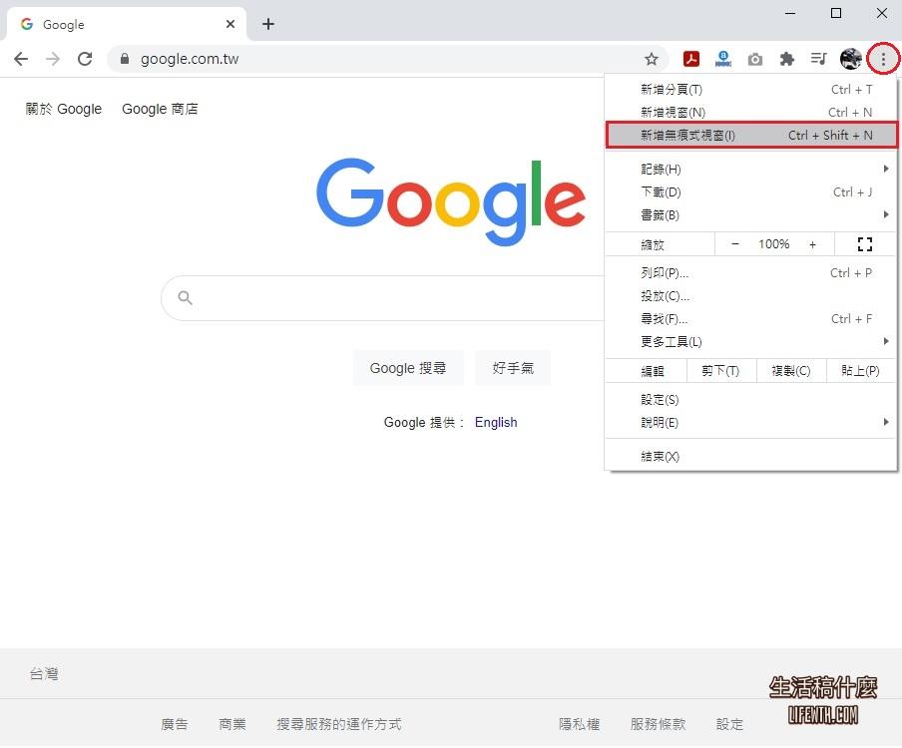
Task: Bookmark this page with the star icon
Action: tap(652, 59)
